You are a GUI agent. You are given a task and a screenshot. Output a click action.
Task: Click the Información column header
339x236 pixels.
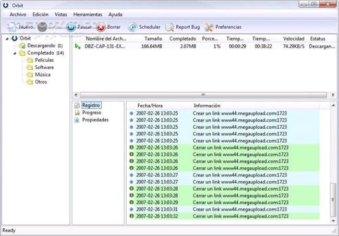[207, 106]
